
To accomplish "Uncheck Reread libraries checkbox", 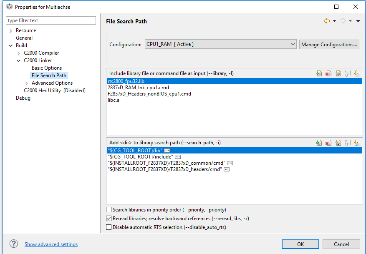I will pos(109,219).
